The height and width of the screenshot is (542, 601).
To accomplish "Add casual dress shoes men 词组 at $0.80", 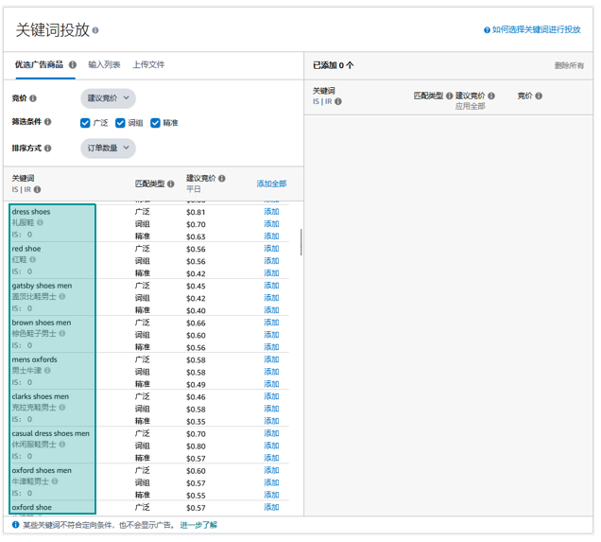I will coord(271,446).
